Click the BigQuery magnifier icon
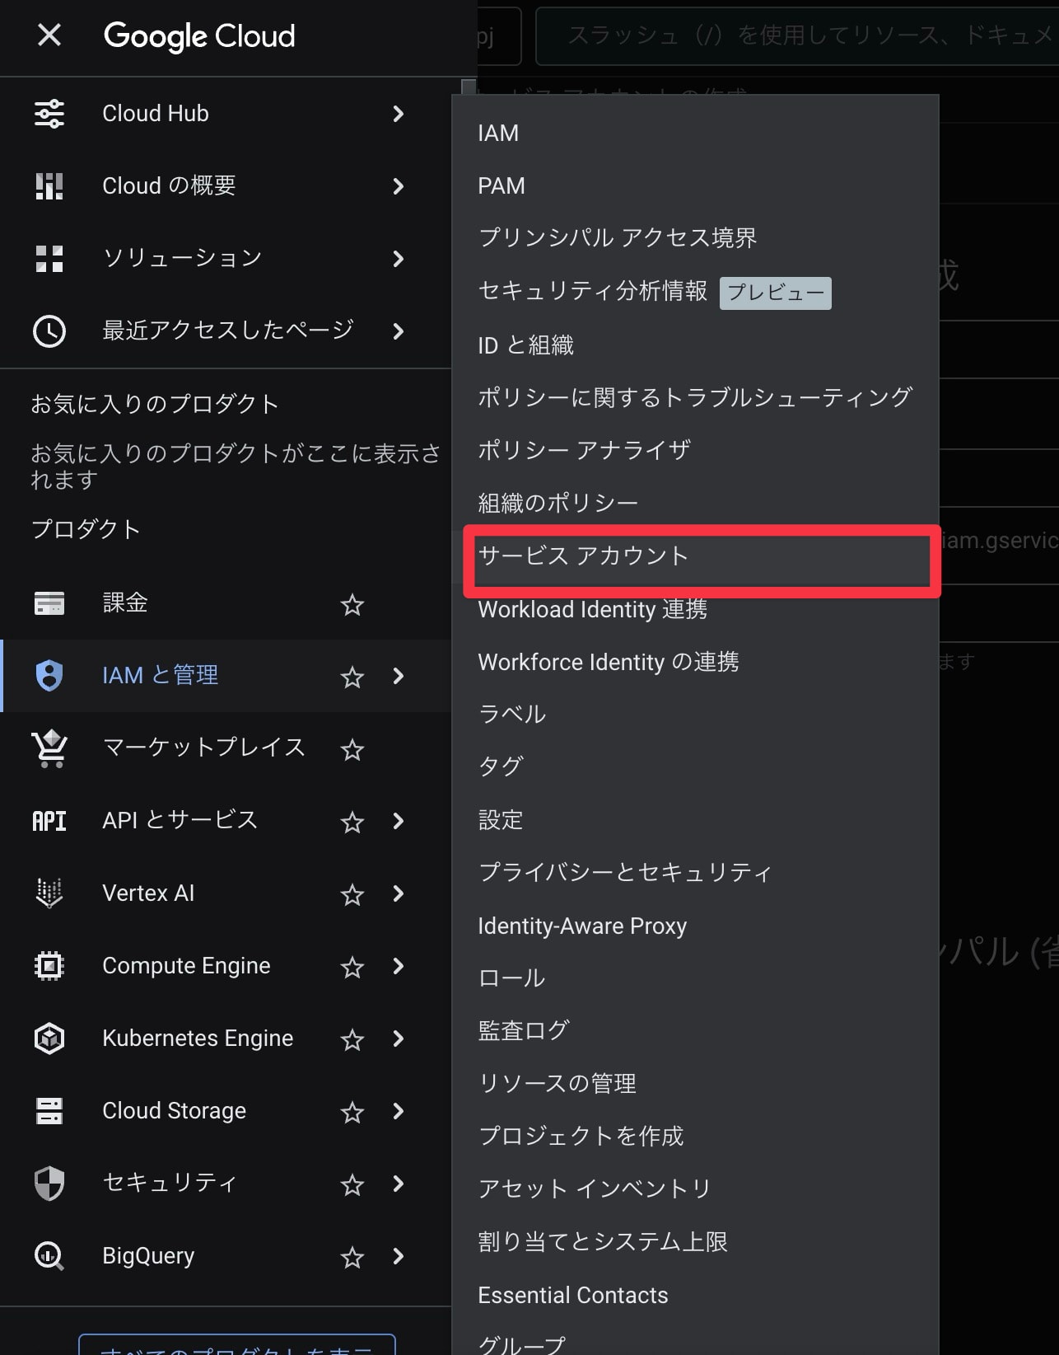 (49, 1256)
